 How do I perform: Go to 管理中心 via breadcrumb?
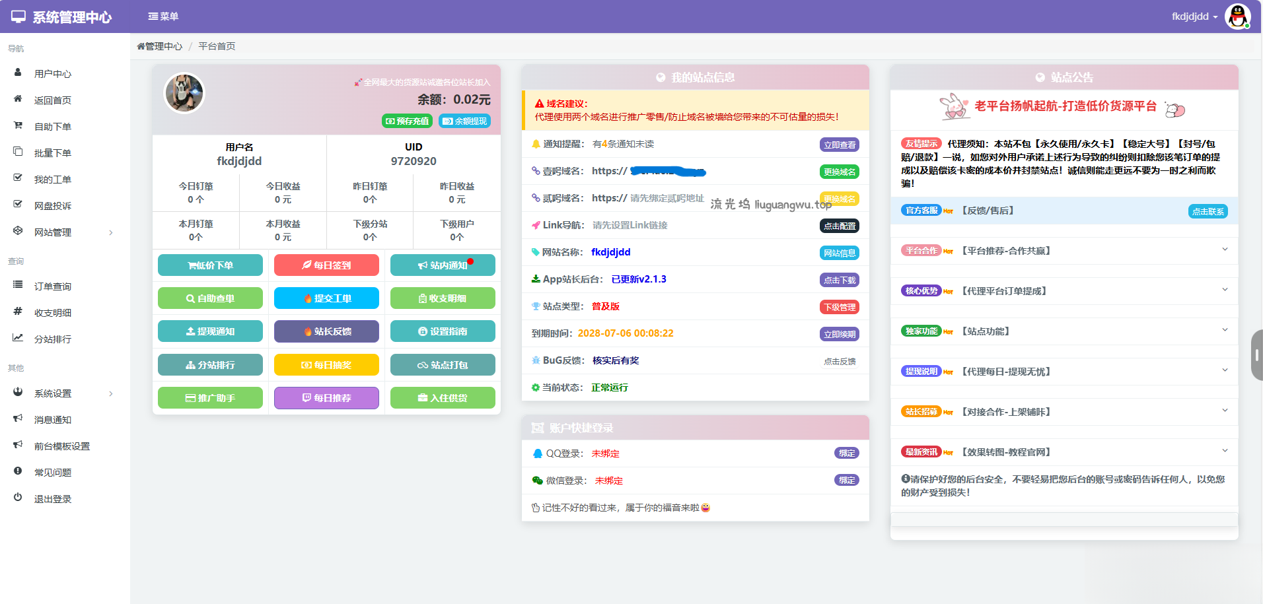click(161, 46)
